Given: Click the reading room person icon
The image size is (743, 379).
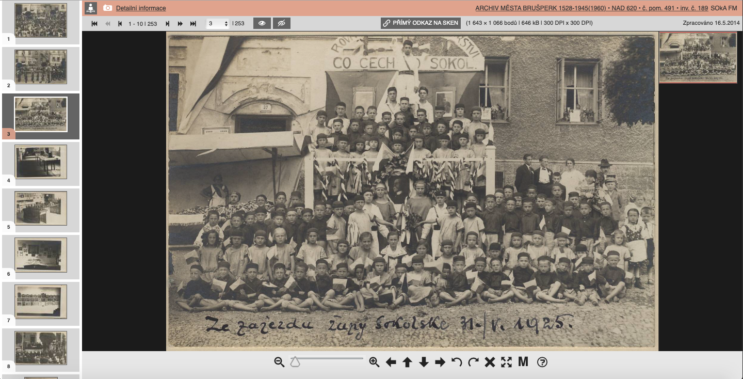Looking at the screenshot, I should point(91,8).
